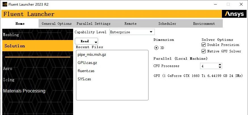Select the Meshing mode

tap(38, 34)
